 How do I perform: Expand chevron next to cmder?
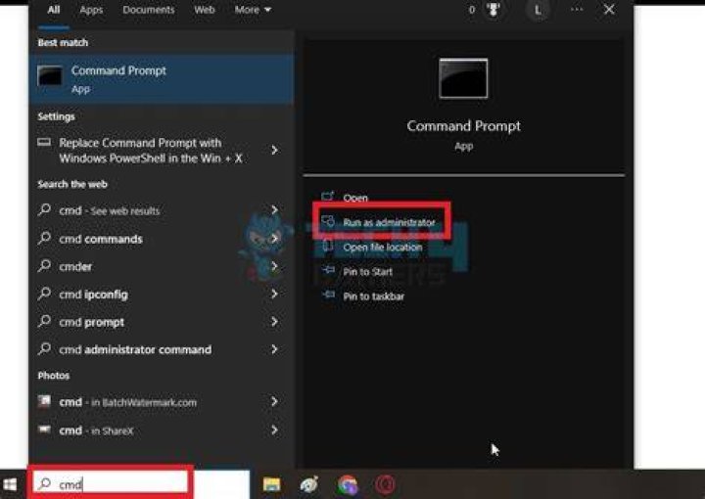click(x=274, y=266)
